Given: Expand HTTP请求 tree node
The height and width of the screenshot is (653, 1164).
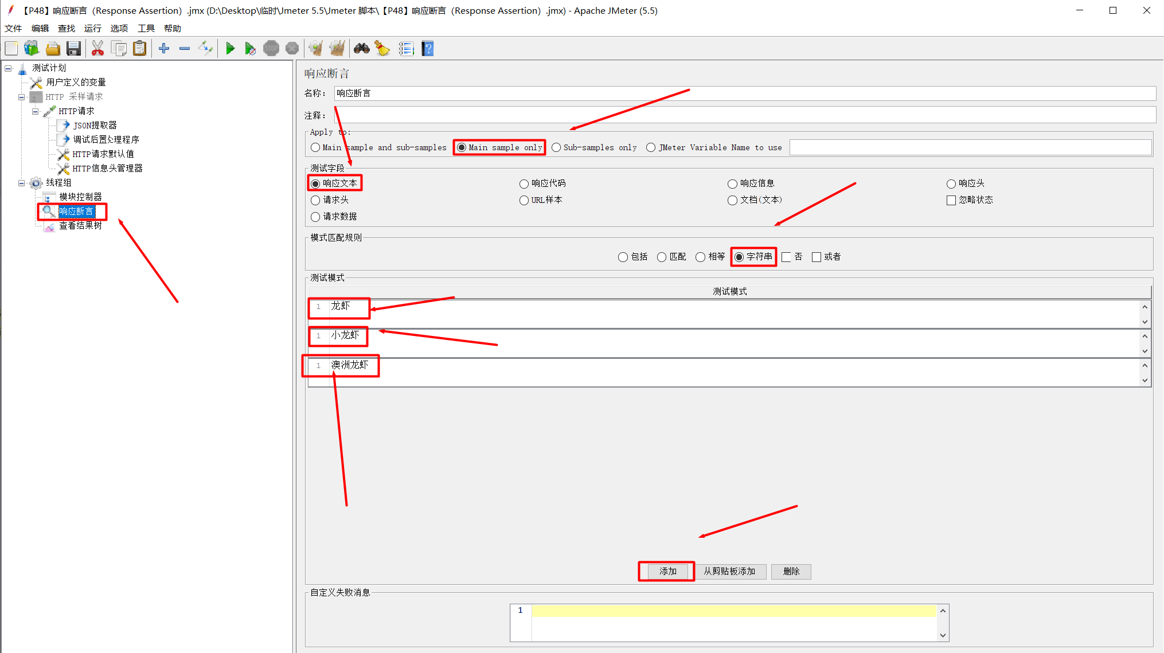Looking at the screenshot, I should pyautogui.click(x=34, y=110).
